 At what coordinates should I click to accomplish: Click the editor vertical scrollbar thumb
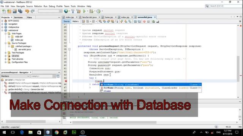pos(238,69)
